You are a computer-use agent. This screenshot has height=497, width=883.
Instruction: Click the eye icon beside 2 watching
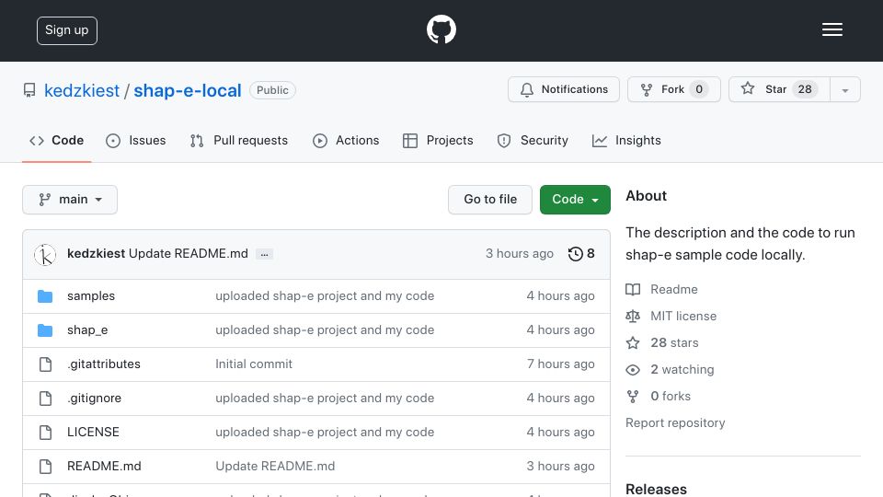click(633, 370)
